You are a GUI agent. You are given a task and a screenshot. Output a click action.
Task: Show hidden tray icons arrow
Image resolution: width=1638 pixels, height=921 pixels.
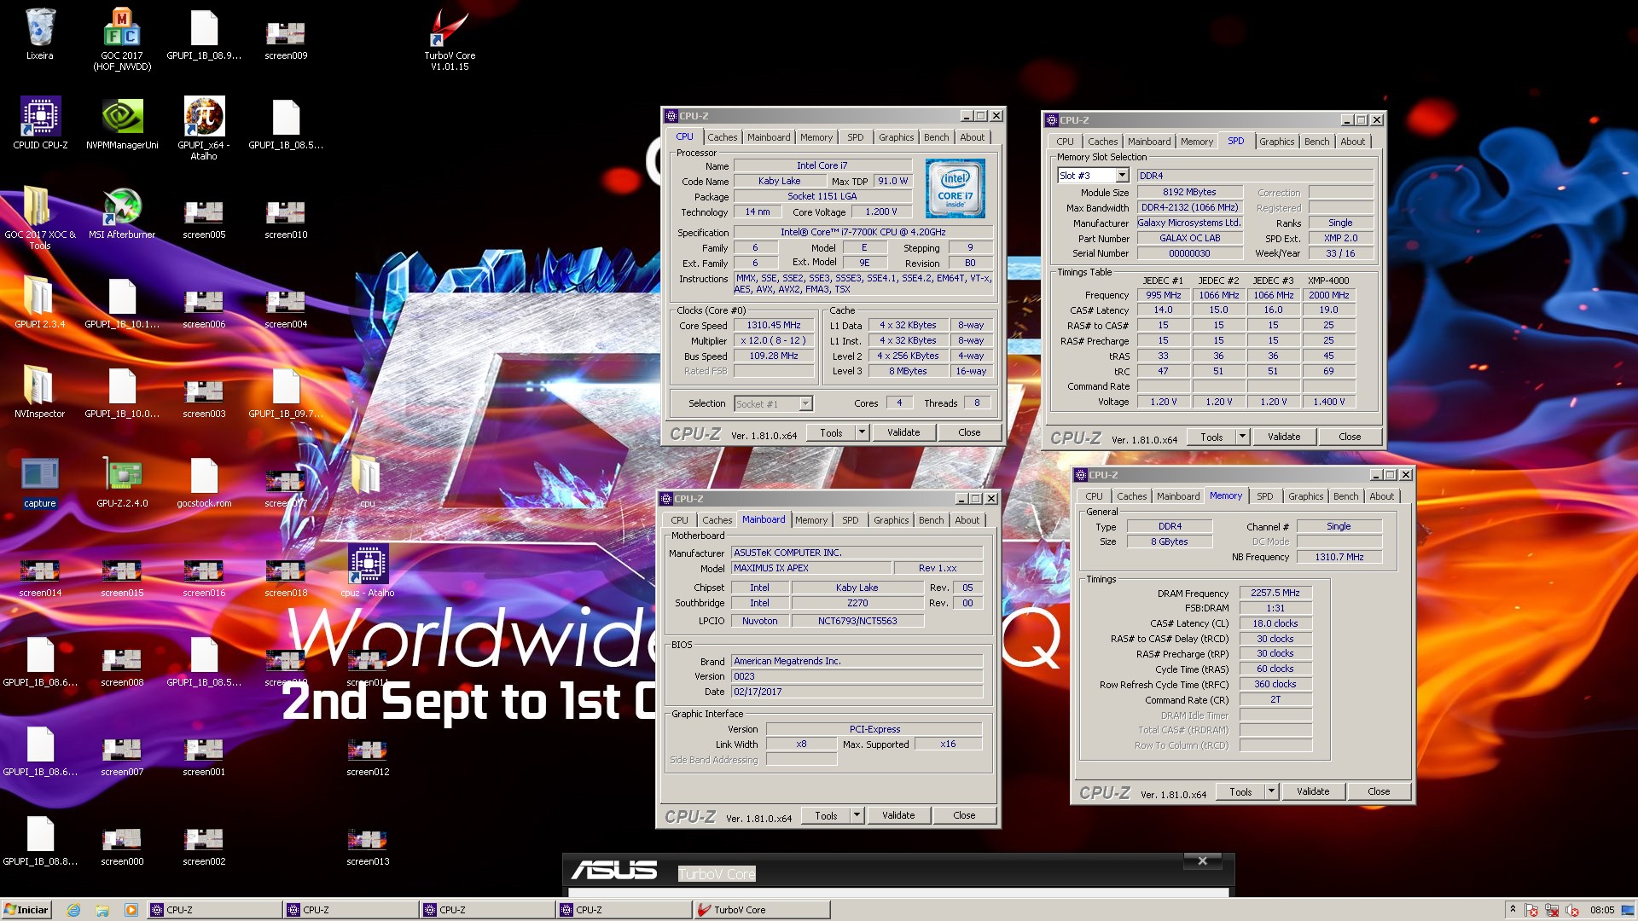click(x=1512, y=910)
